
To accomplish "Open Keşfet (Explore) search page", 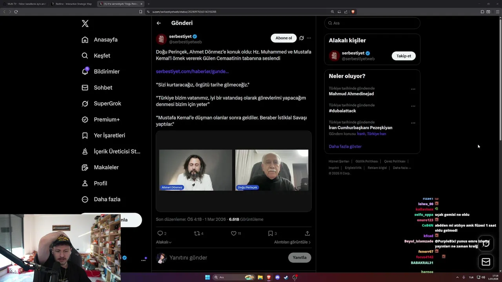I will pos(96,56).
